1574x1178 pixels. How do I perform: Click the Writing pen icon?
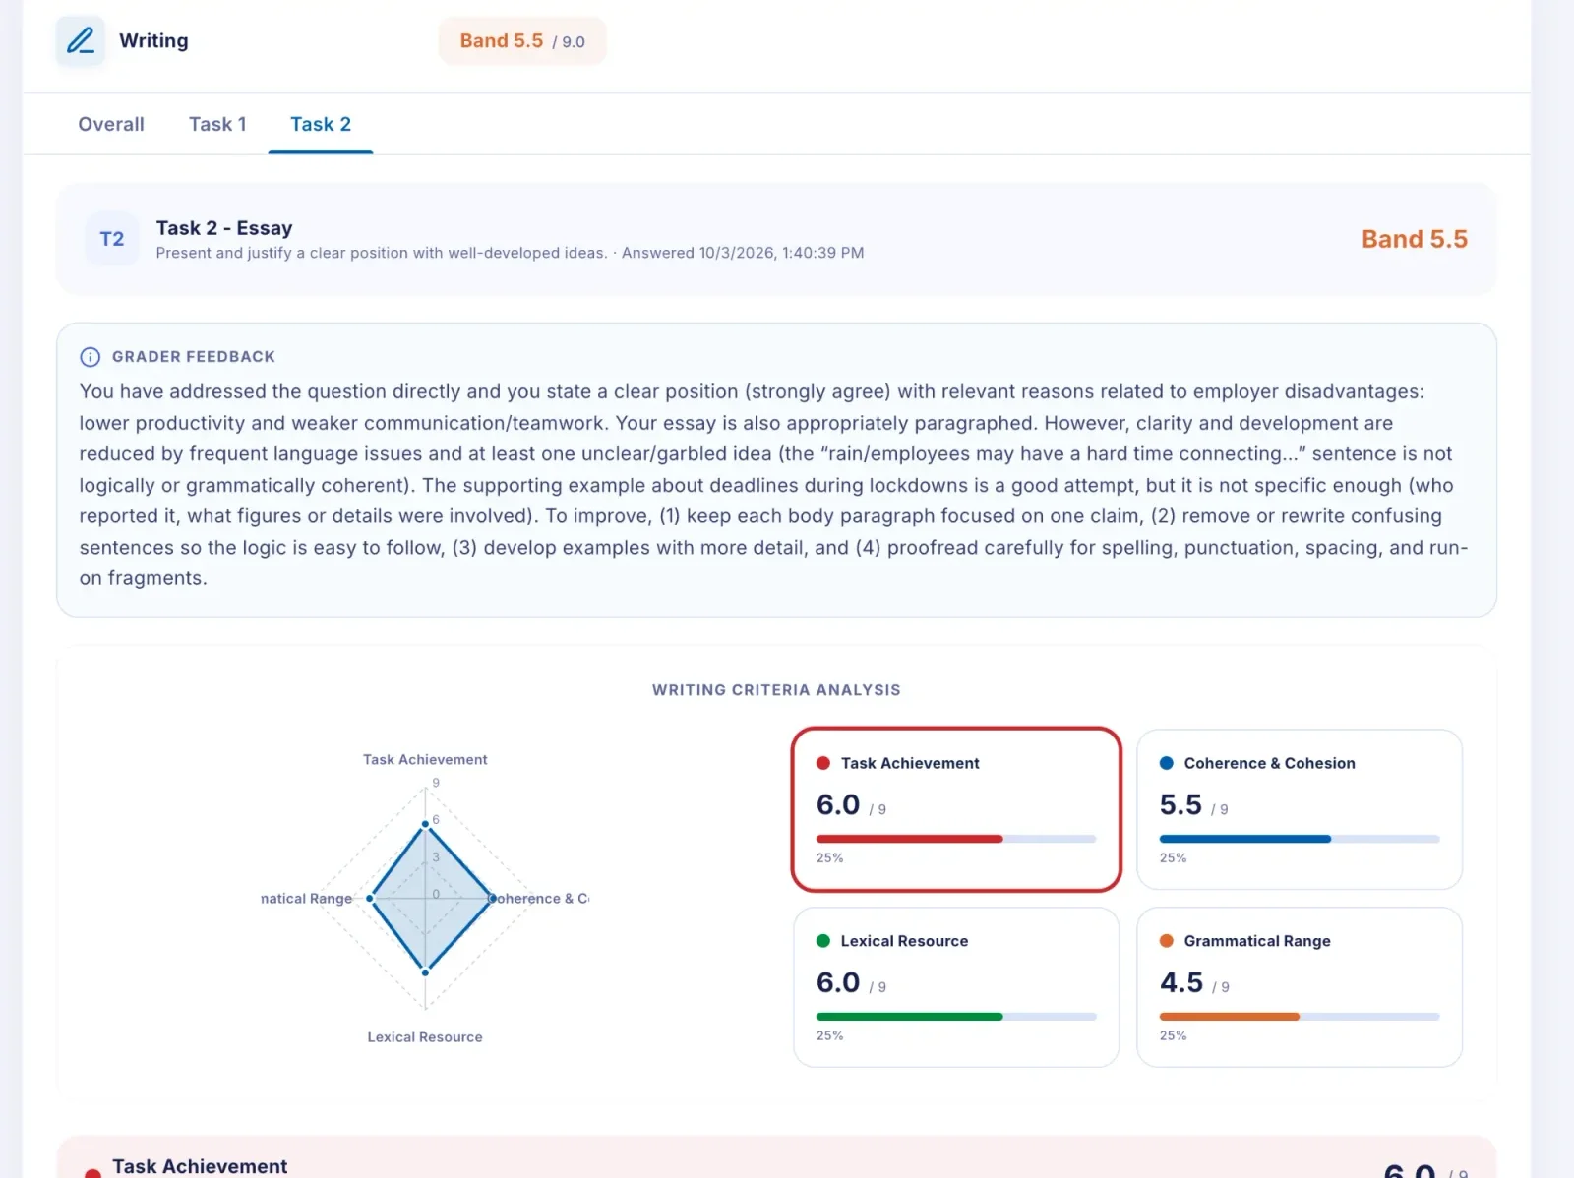coord(81,41)
